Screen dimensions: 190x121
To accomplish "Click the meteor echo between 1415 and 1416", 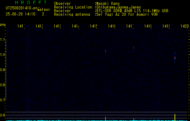I will click(105, 51).
